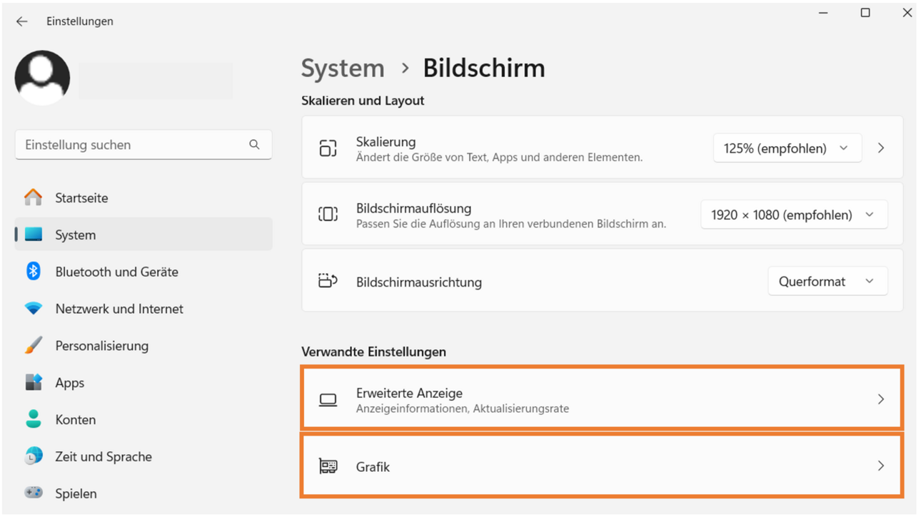Click the back arrow icon
The width and height of the screenshot is (921, 519).
click(22, 21)
